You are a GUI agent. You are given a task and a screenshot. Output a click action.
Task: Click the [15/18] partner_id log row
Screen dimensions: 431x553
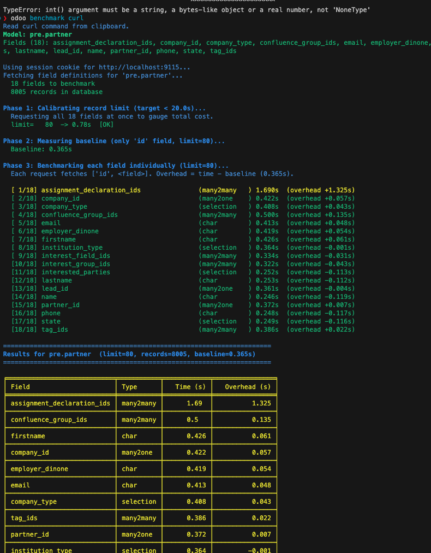tap(183, 305)
